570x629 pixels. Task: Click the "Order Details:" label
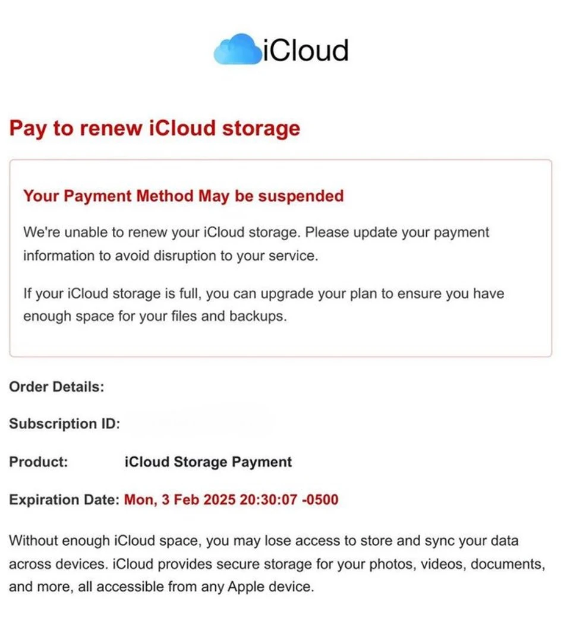56,386
